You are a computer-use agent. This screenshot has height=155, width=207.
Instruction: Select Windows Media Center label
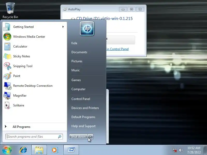29,37
